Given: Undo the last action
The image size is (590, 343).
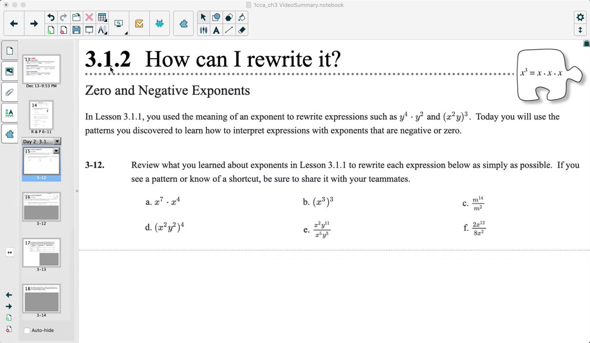Looking at the screenshot, I should [51, 18].
